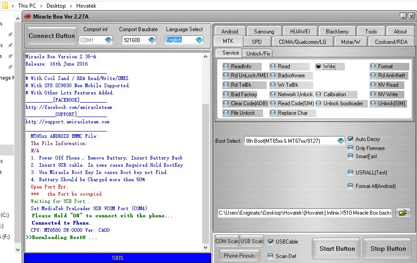Image resolution: width=417 pixels, height=263 pixels.
Task: Expand the Comport Baudrate dropdown
Action: click(x=152, y=40)
